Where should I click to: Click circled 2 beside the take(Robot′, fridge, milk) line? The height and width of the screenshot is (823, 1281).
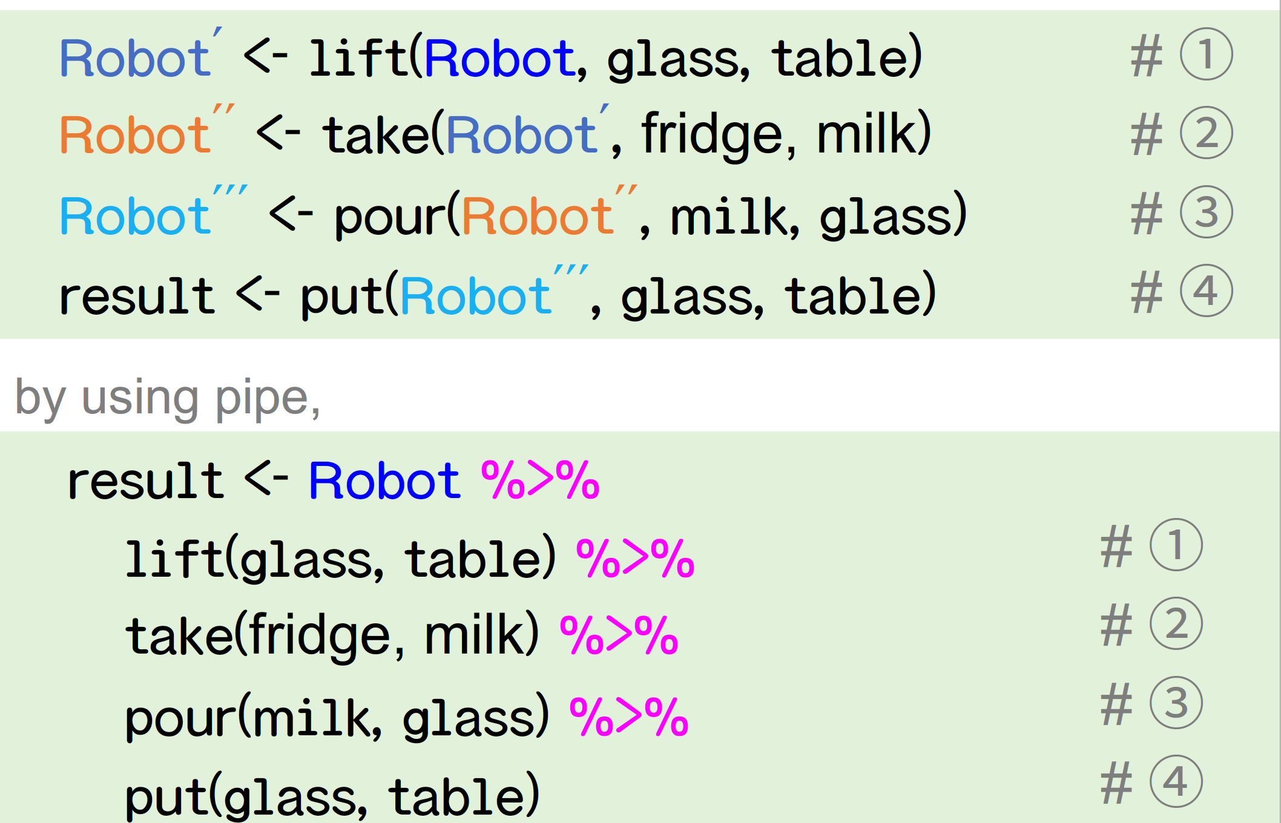1206,133
